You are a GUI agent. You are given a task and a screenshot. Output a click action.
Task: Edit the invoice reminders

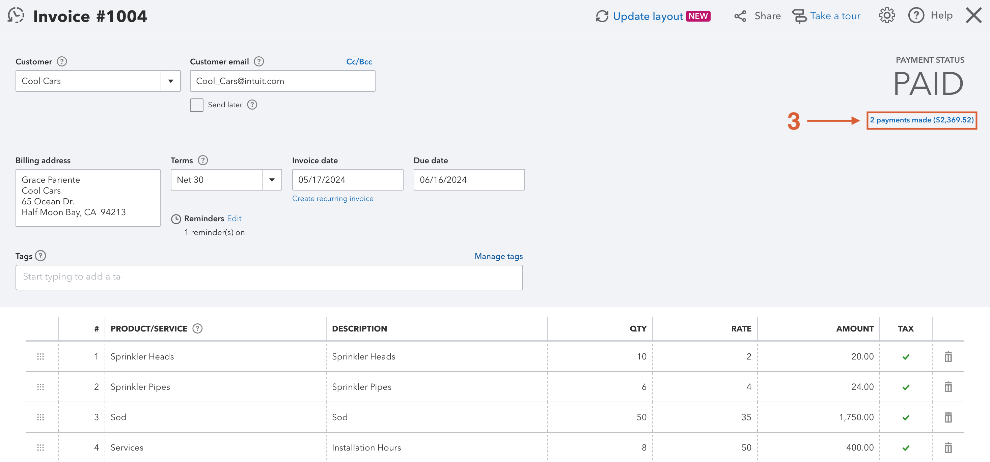coord(235,219)
